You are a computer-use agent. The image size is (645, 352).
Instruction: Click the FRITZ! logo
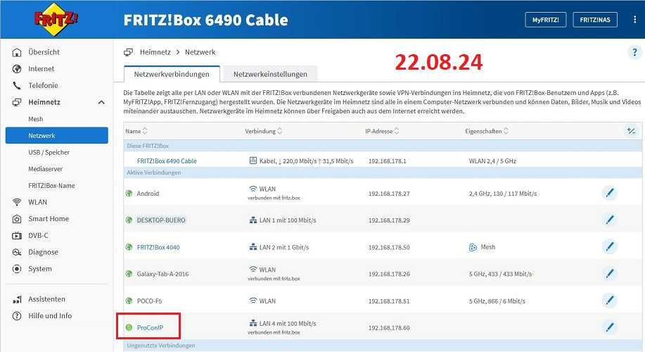pyautogui.click(x=56, y=19)
